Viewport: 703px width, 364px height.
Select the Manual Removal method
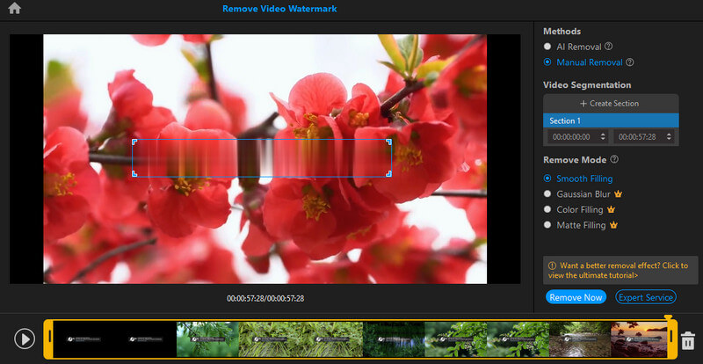point(548,62)
